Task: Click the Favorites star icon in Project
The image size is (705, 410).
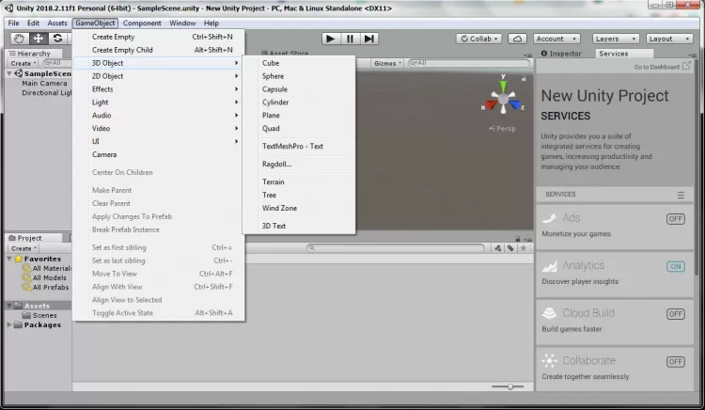Action: click(19, 259)
